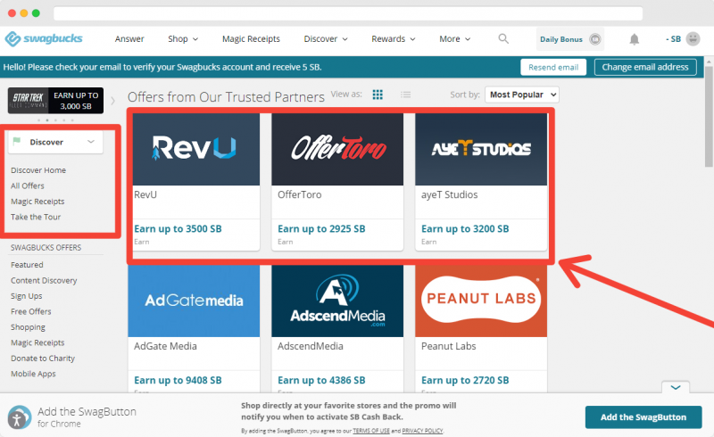Open the ayeT Studios offer thumbnail
The width and height of the screenshot is (714, 437).
coord(481,149)
